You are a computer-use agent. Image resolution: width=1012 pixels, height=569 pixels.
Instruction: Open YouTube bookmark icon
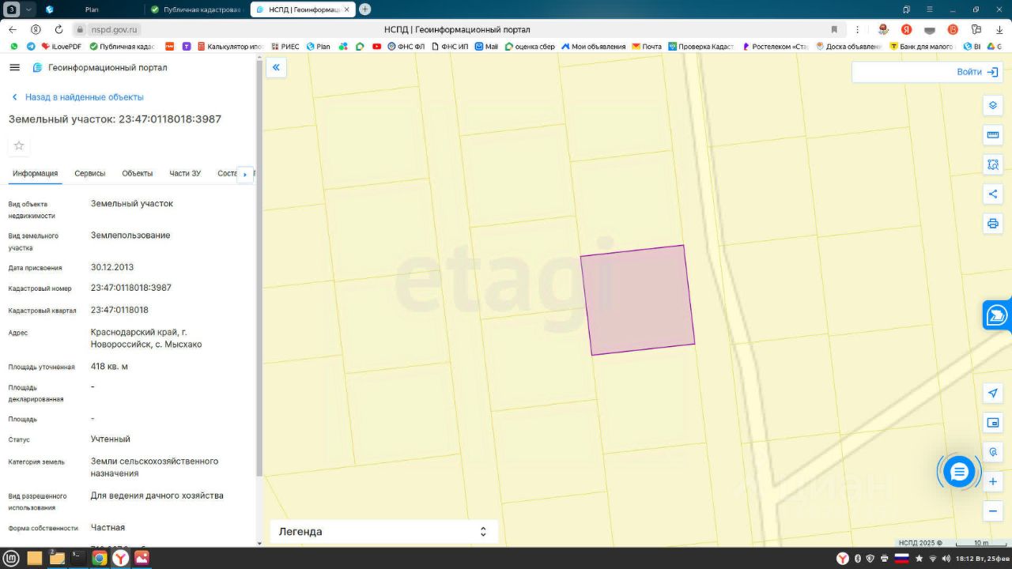click(x=376, y=47)
